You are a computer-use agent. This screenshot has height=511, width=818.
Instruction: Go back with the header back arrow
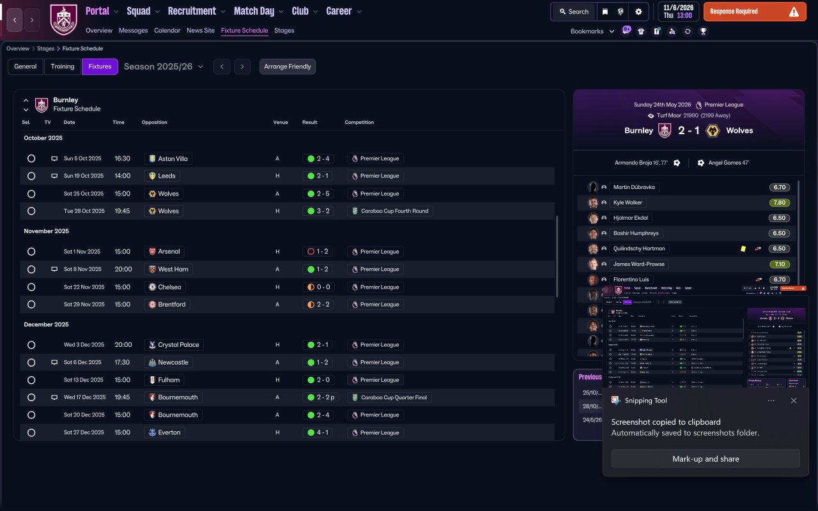(15, 20)
